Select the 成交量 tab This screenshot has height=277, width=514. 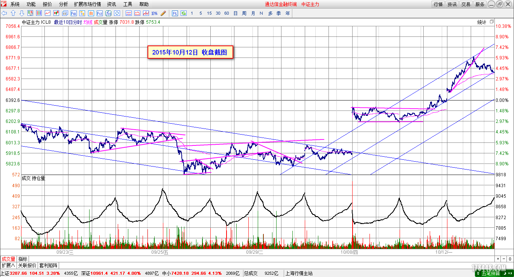click(x=8, y=259)
